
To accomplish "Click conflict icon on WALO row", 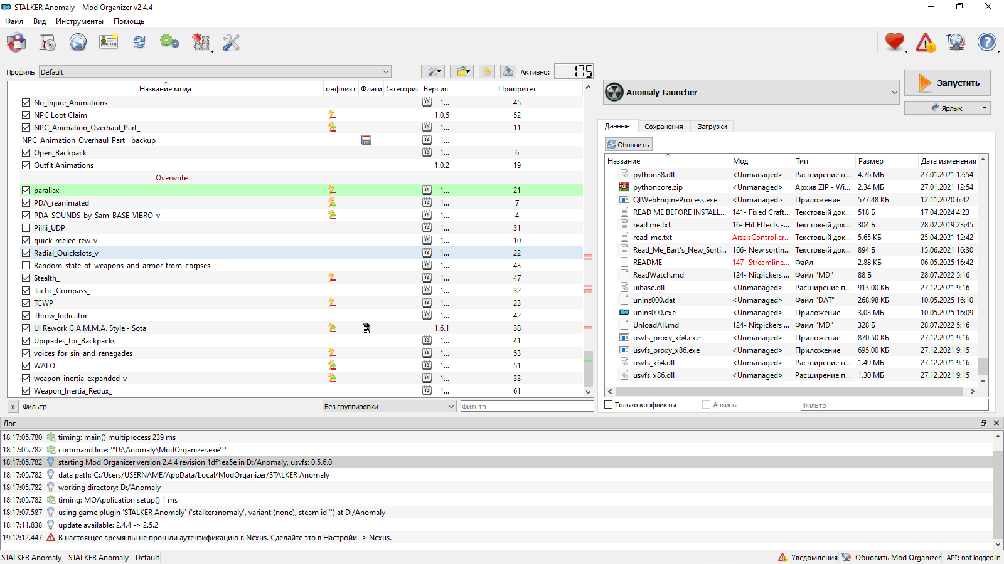I will click(x=332, y=365).
